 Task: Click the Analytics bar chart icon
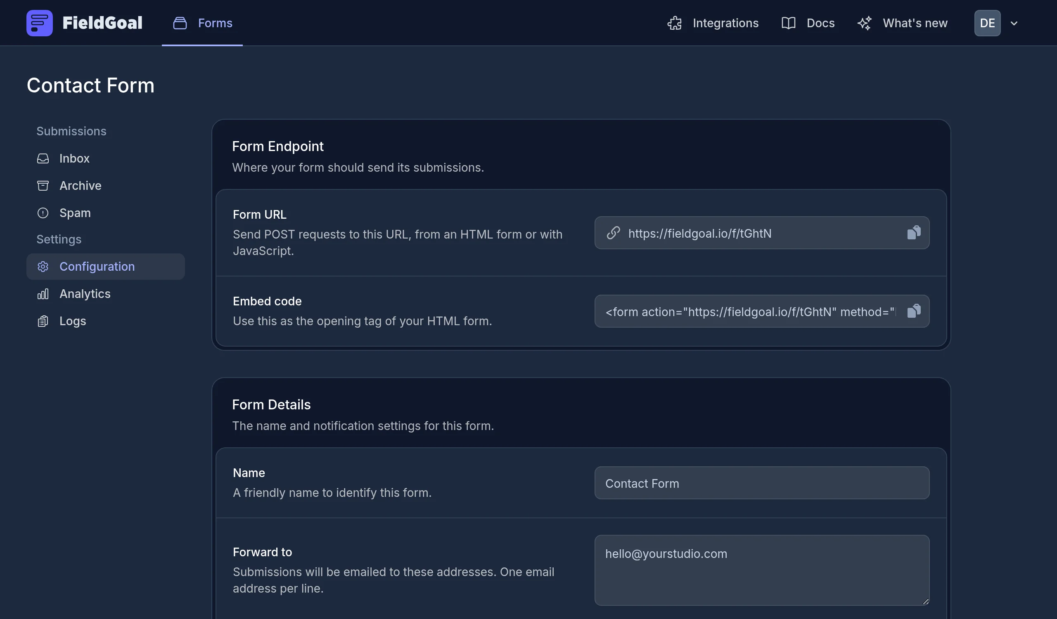point(43,294)
